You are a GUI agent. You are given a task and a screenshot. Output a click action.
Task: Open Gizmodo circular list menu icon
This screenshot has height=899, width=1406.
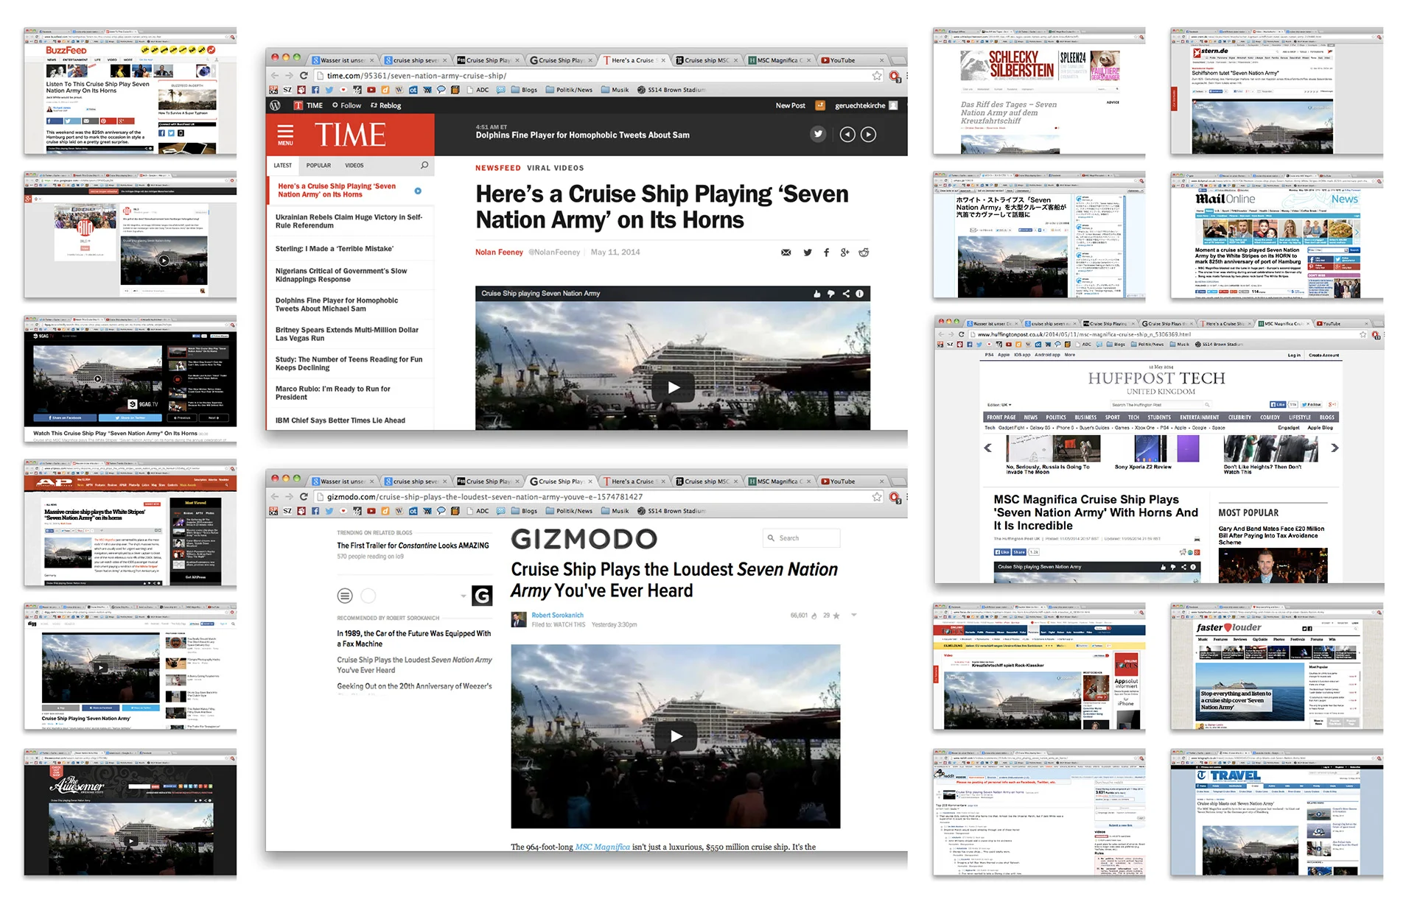(345, 595)
